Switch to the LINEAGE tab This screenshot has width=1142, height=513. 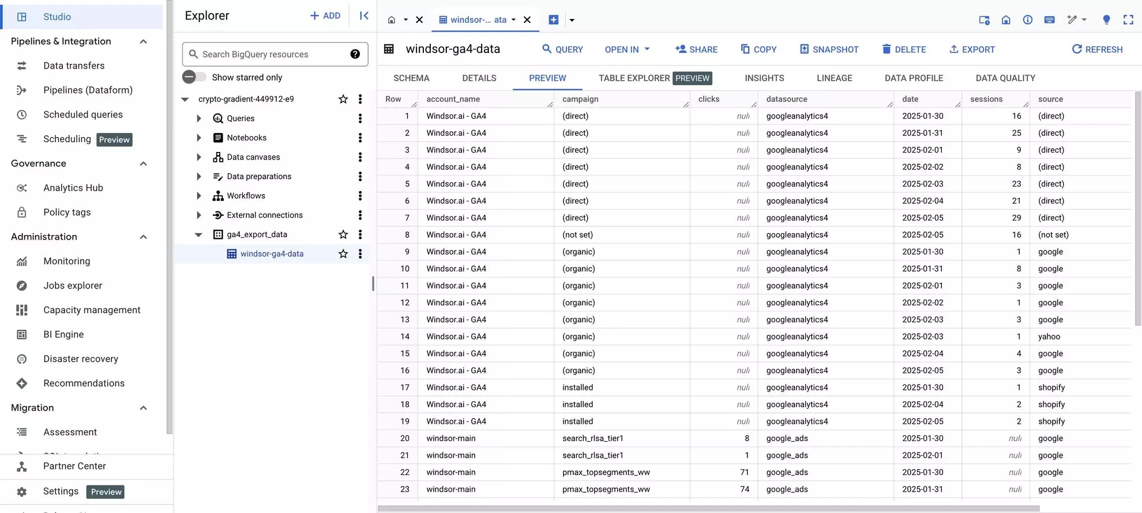click(x=834, y=78)
